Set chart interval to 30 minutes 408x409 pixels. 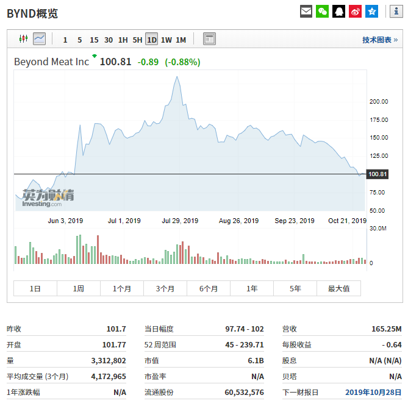(x=109, y=40)
